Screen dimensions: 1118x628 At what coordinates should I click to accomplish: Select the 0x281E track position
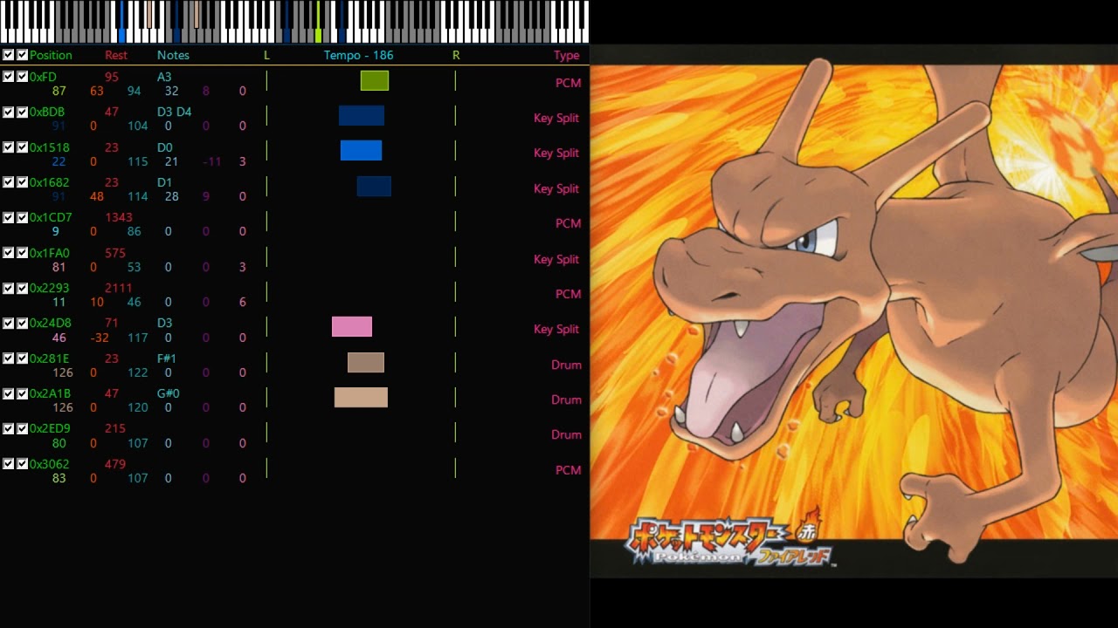(x=50, y=358)
